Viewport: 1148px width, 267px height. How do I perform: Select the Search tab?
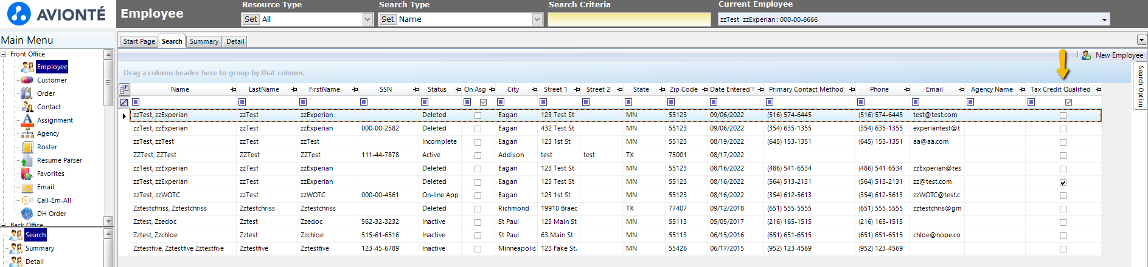[x=172, y=41]
